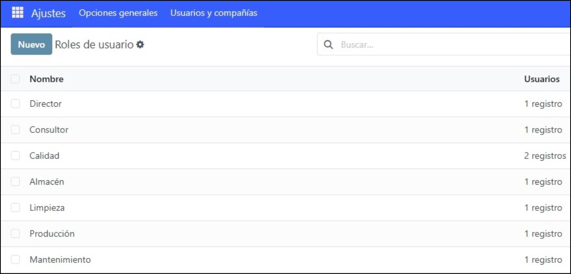Check the Director row checkbox
Viewport: 571px width, 274px height.
pyautogui.click(x=15, y=104)
